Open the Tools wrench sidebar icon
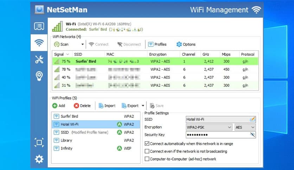294x170 pixels. coord(39,60)
